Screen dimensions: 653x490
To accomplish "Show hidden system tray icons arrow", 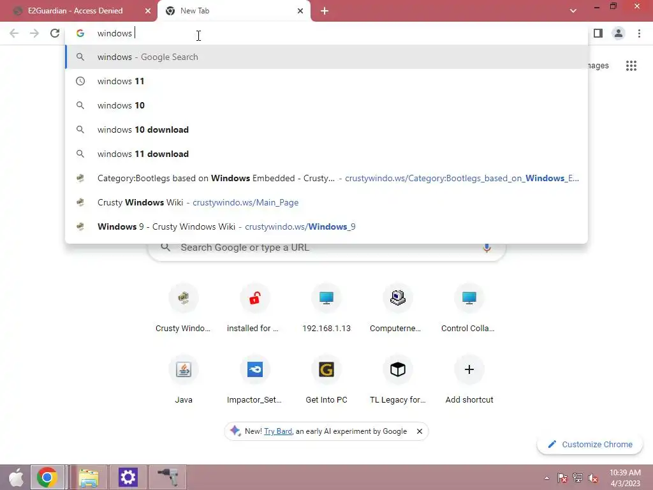I will coord(547,478).
